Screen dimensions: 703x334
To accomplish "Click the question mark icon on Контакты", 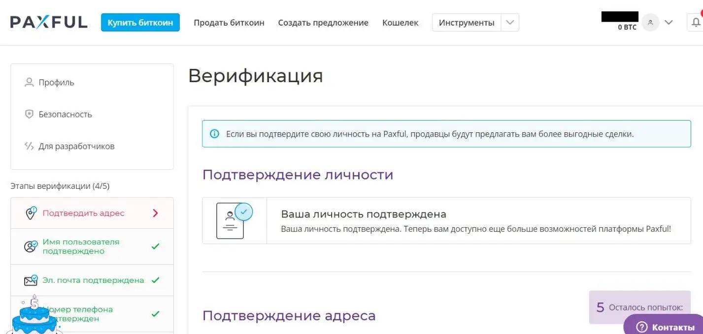I will [641, 327].
